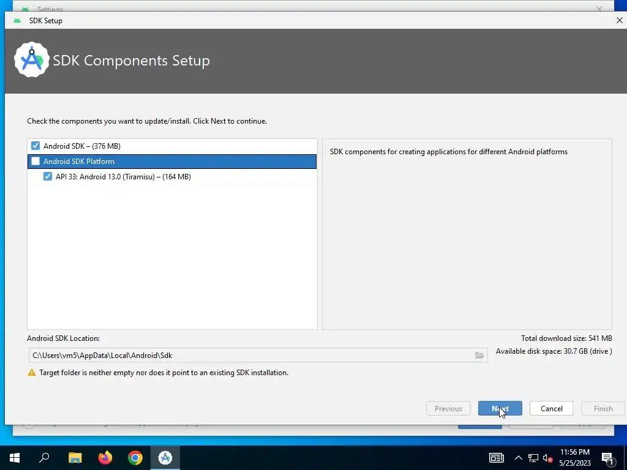The image size is (627, 470).
Task: Click the Android Studio logo in header
Action: tap(32, 60)
